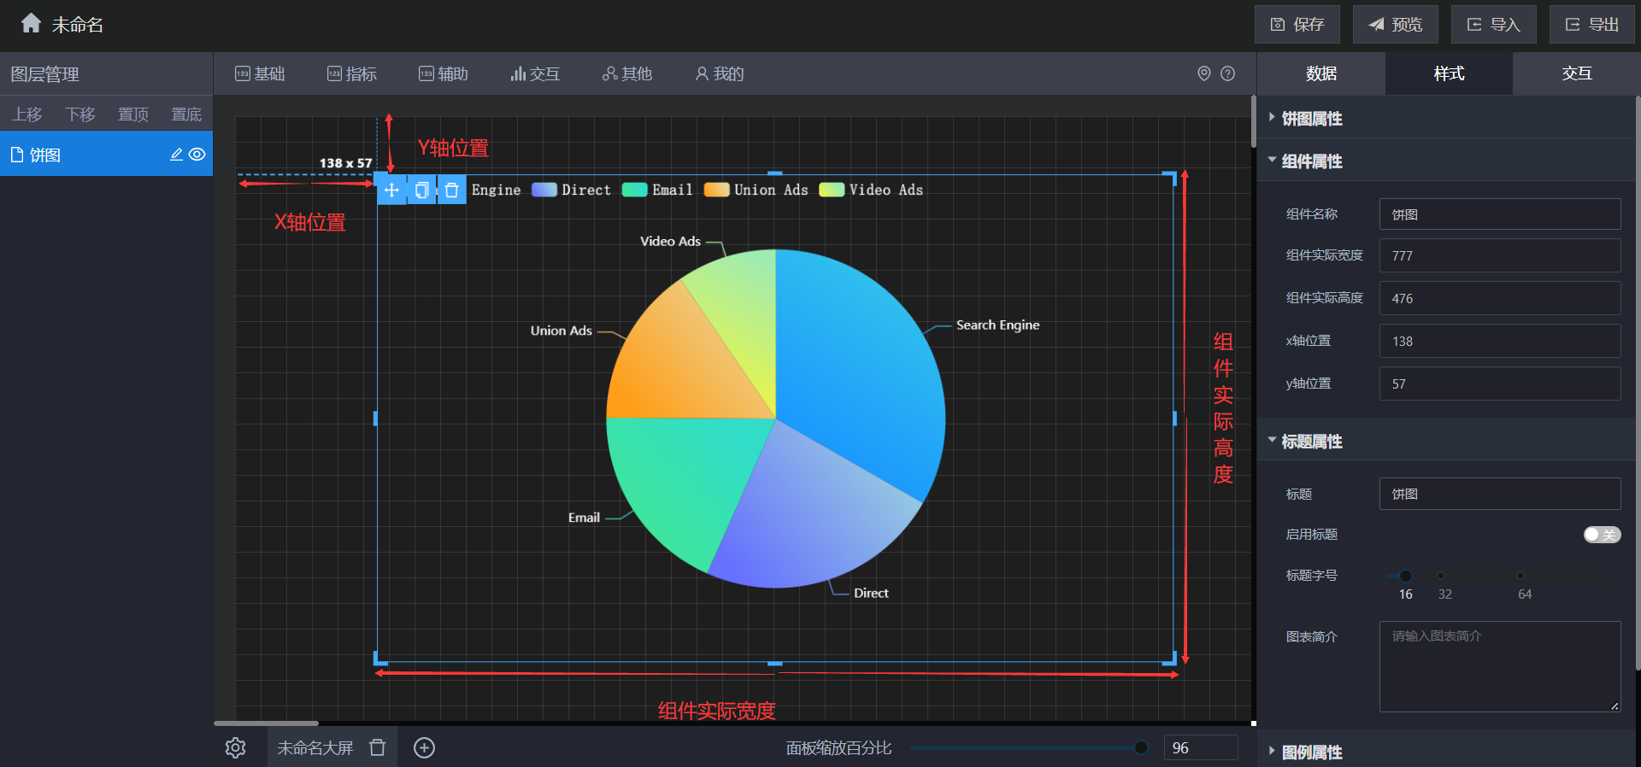Screen dimensions: 1641x767
Task: Delete 未命名大屏 using its trash icon
Action: point(377,748)
